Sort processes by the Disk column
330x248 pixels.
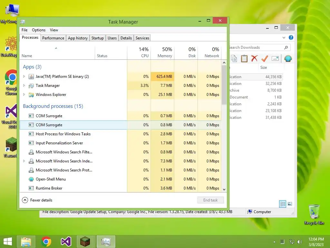click(186, 52)
